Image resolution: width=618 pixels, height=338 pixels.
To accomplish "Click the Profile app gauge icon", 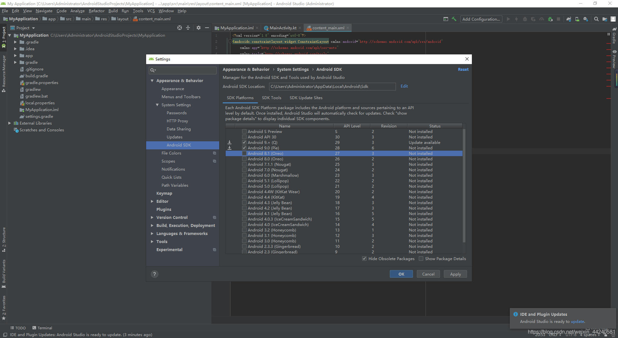I will coord(542,19).
